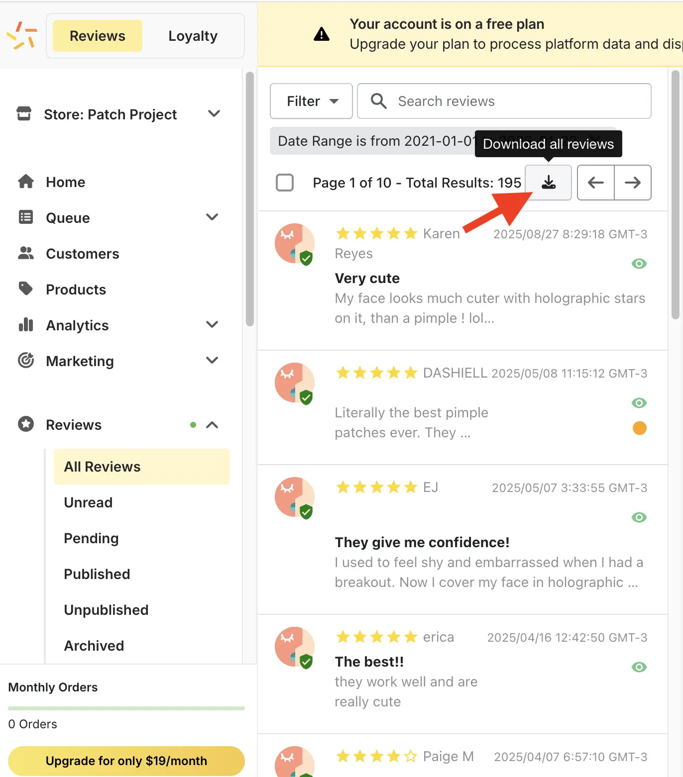Toggle visibility of DASHIELL's review
The width and height of the screenshot is (683, 777).
(x=639, y=403)
